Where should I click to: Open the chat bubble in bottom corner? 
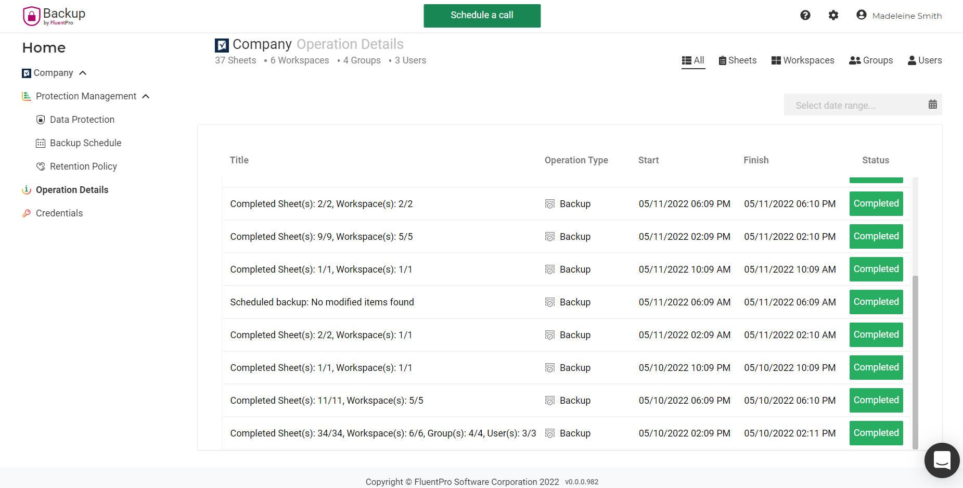[x=942, y=460]
